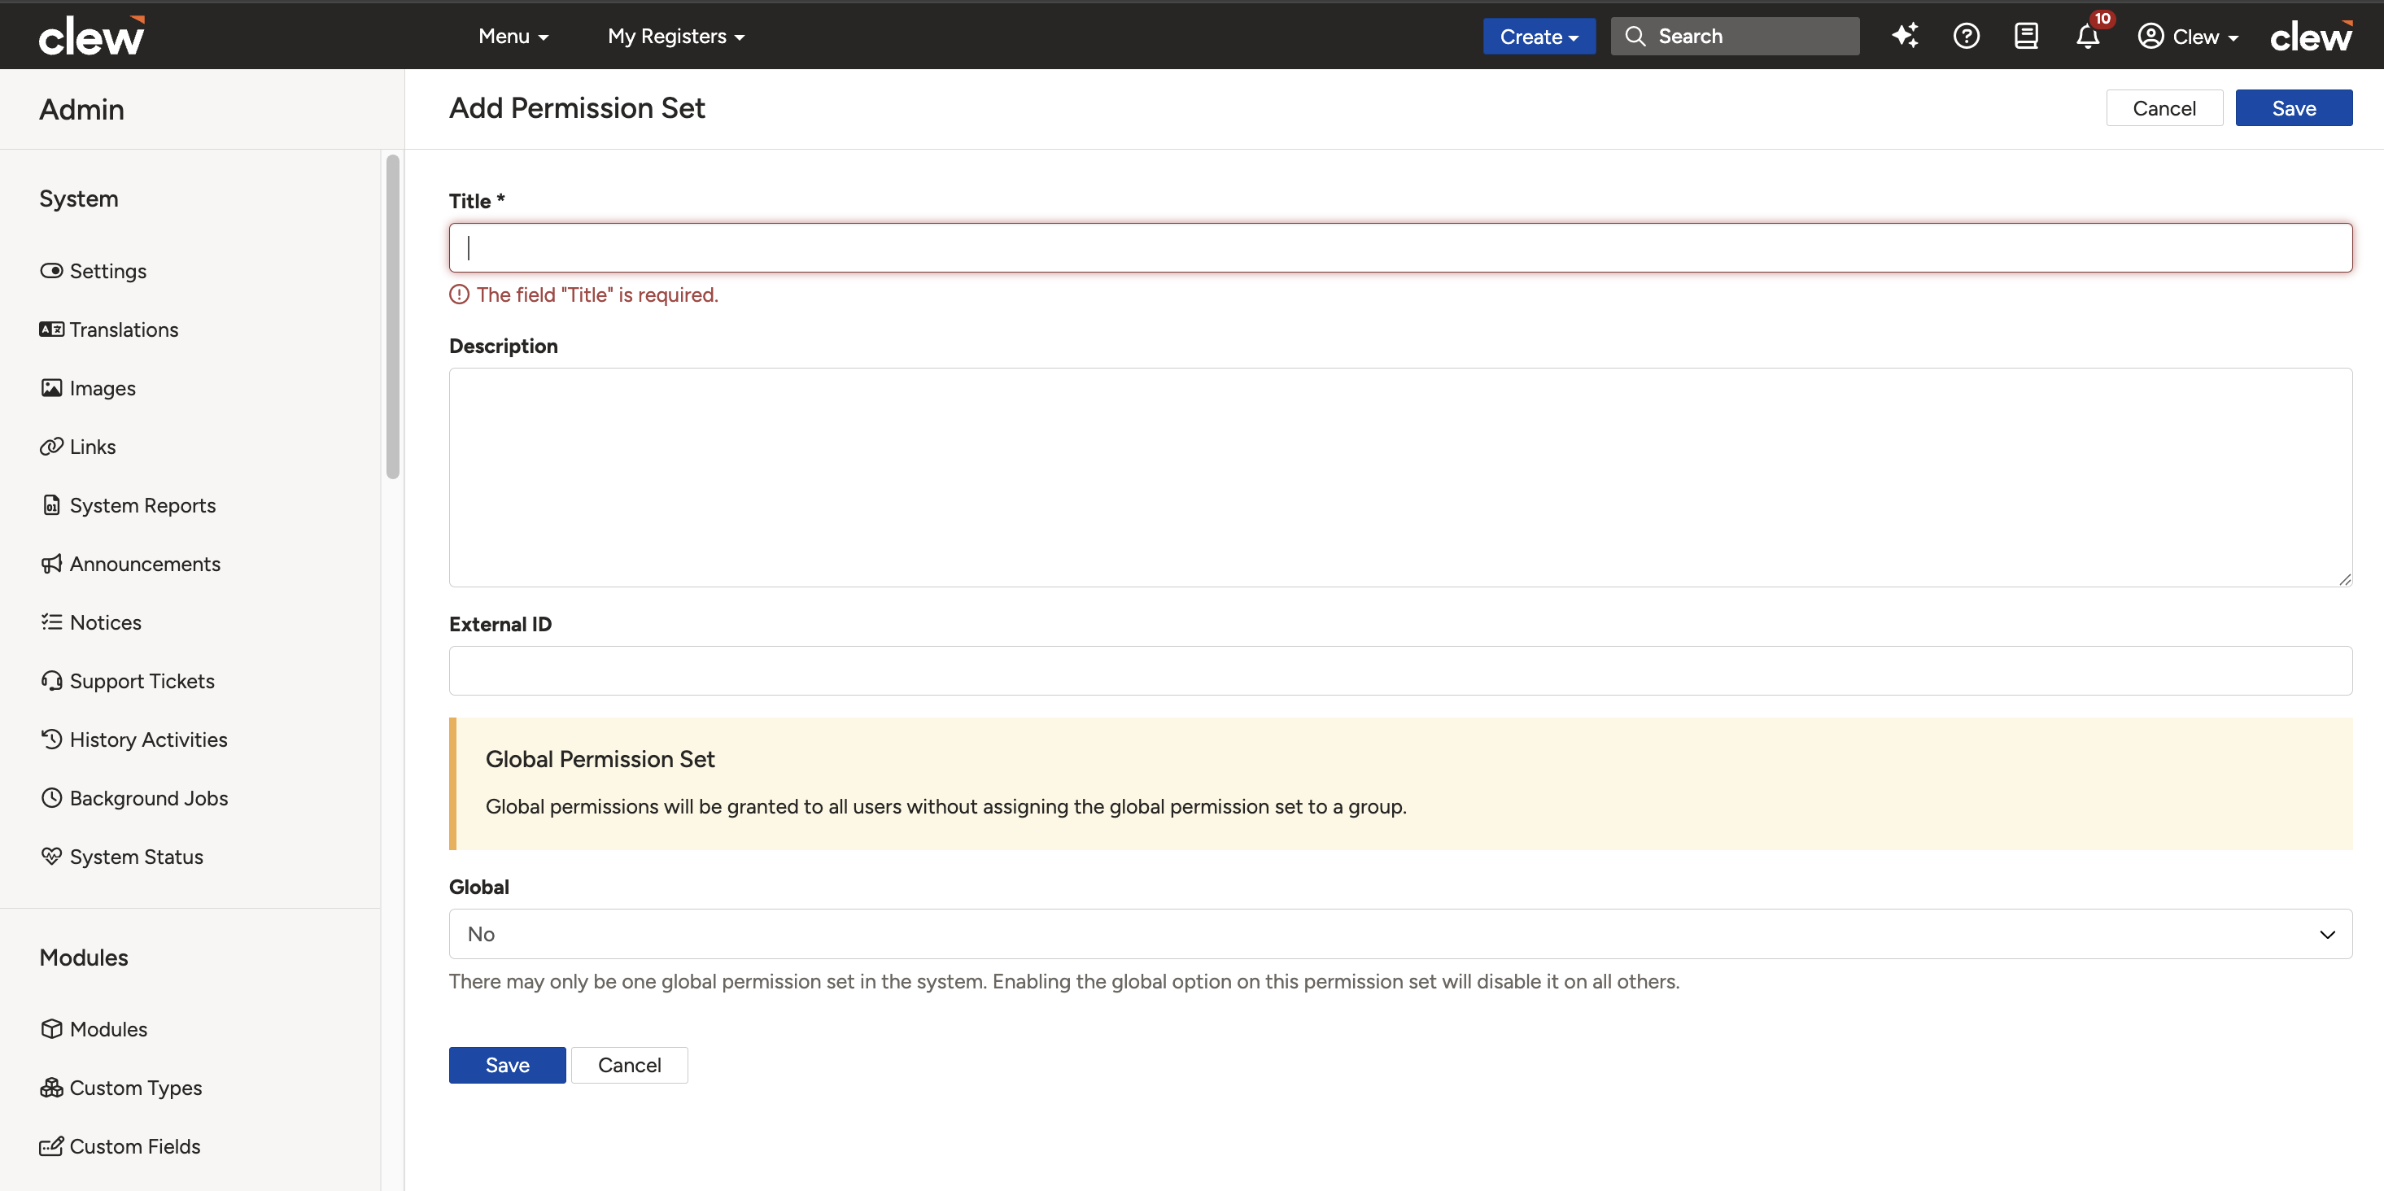
Task: Click into the External ID field
Action: (x=1400, y=670)
